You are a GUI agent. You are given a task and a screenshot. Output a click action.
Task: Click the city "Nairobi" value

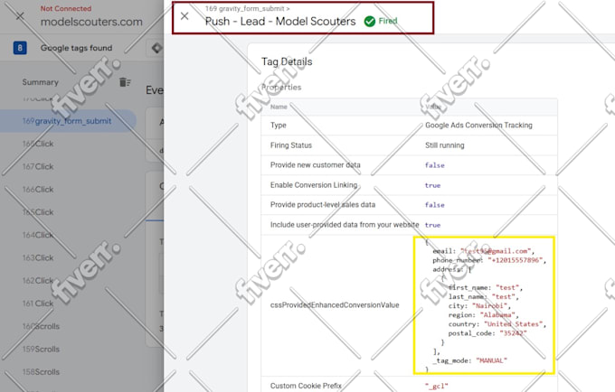tap(489, 306)
